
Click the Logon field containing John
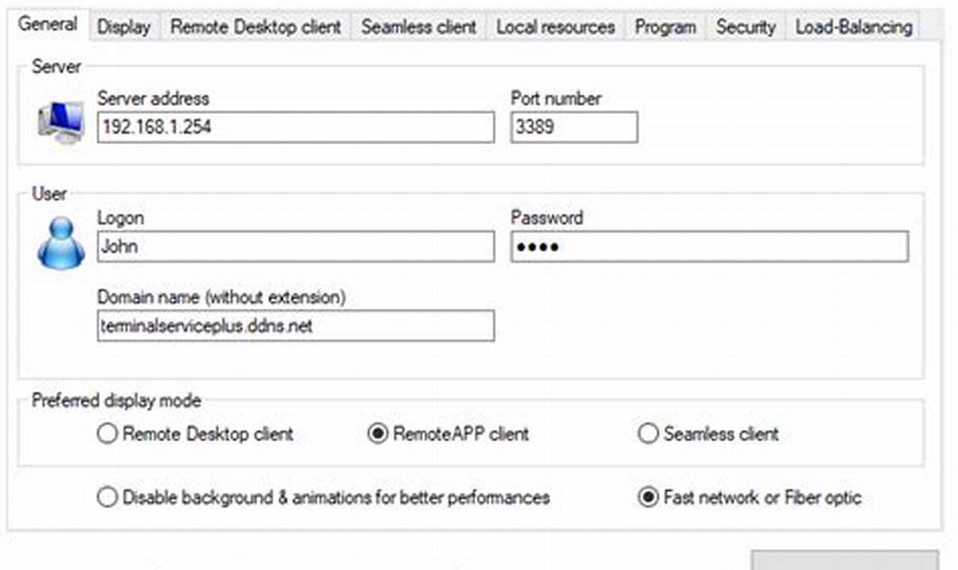point(296,247)
